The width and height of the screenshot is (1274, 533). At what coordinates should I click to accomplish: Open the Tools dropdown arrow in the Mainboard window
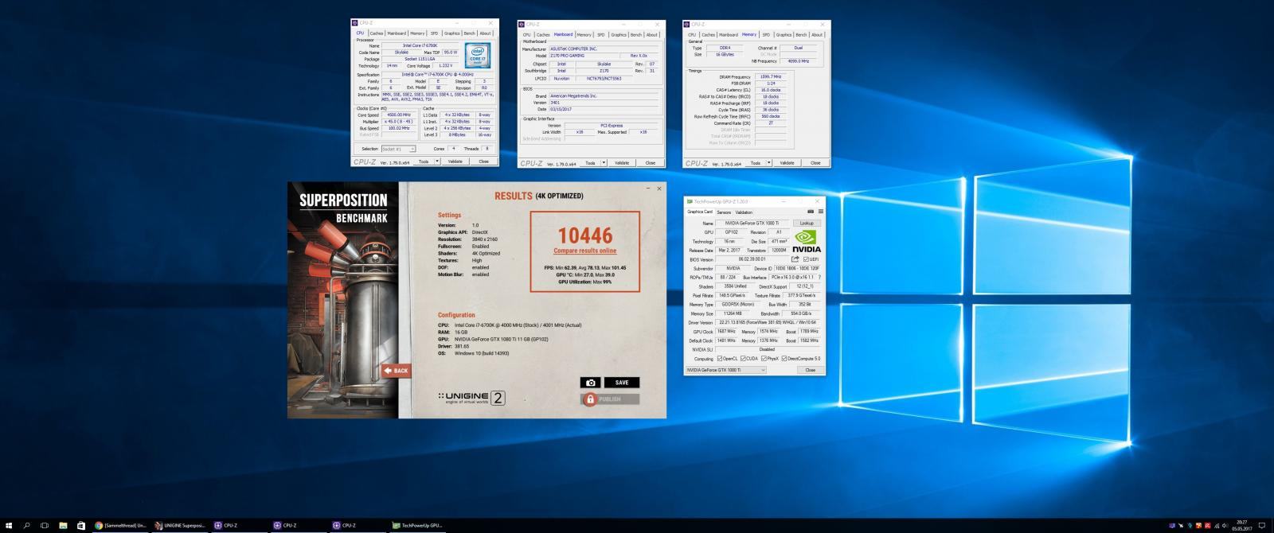pyautogui.click(x=604, y=162)
